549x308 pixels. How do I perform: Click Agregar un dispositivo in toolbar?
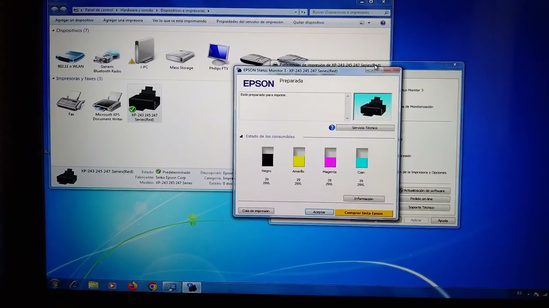74,20
